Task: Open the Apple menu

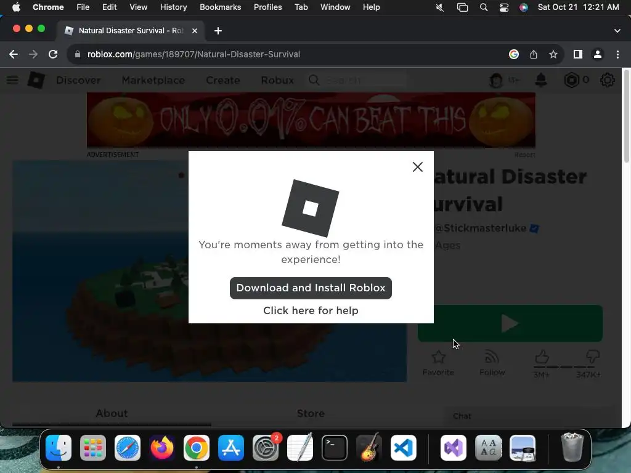Action: [x=16, y=7]
